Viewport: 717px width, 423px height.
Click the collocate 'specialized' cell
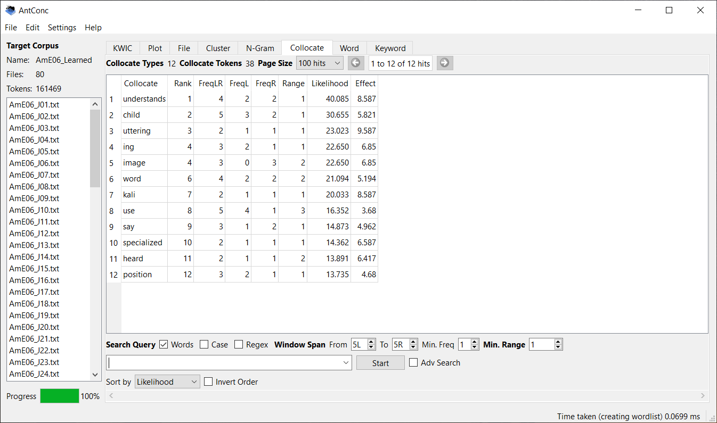[x=144, y=243]
